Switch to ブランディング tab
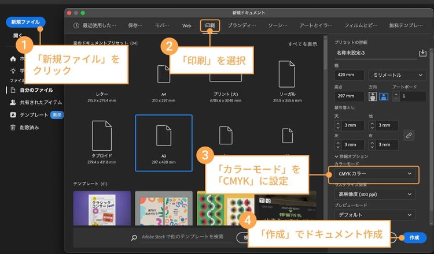Screen dimensions: 434x254 click(x=242, y=25)
